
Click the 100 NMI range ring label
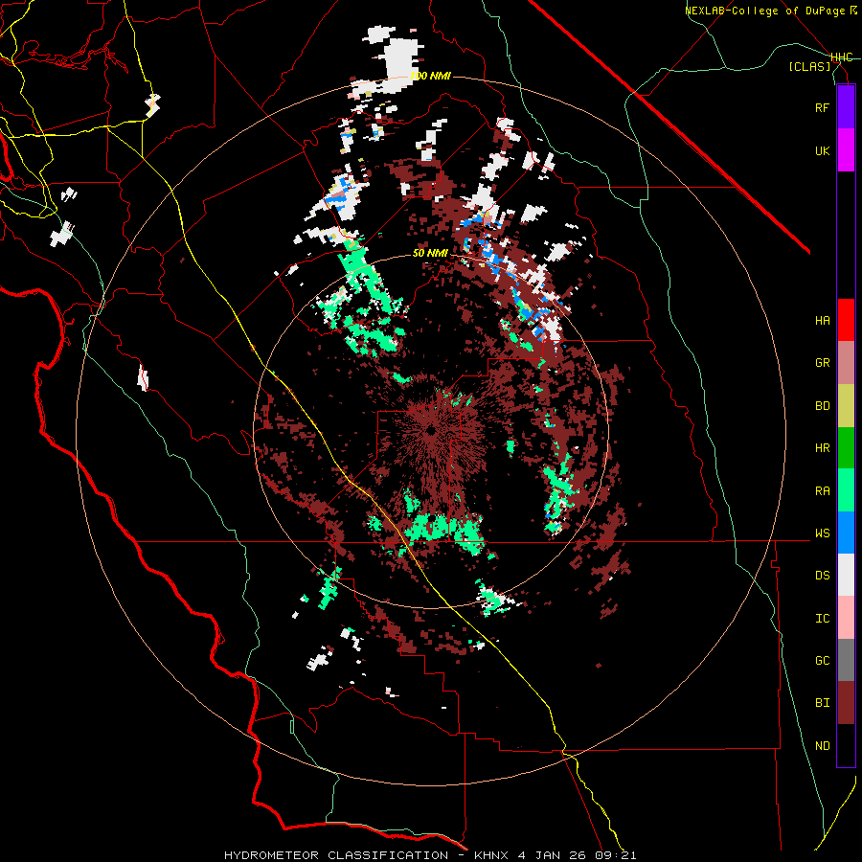[430, 76]
